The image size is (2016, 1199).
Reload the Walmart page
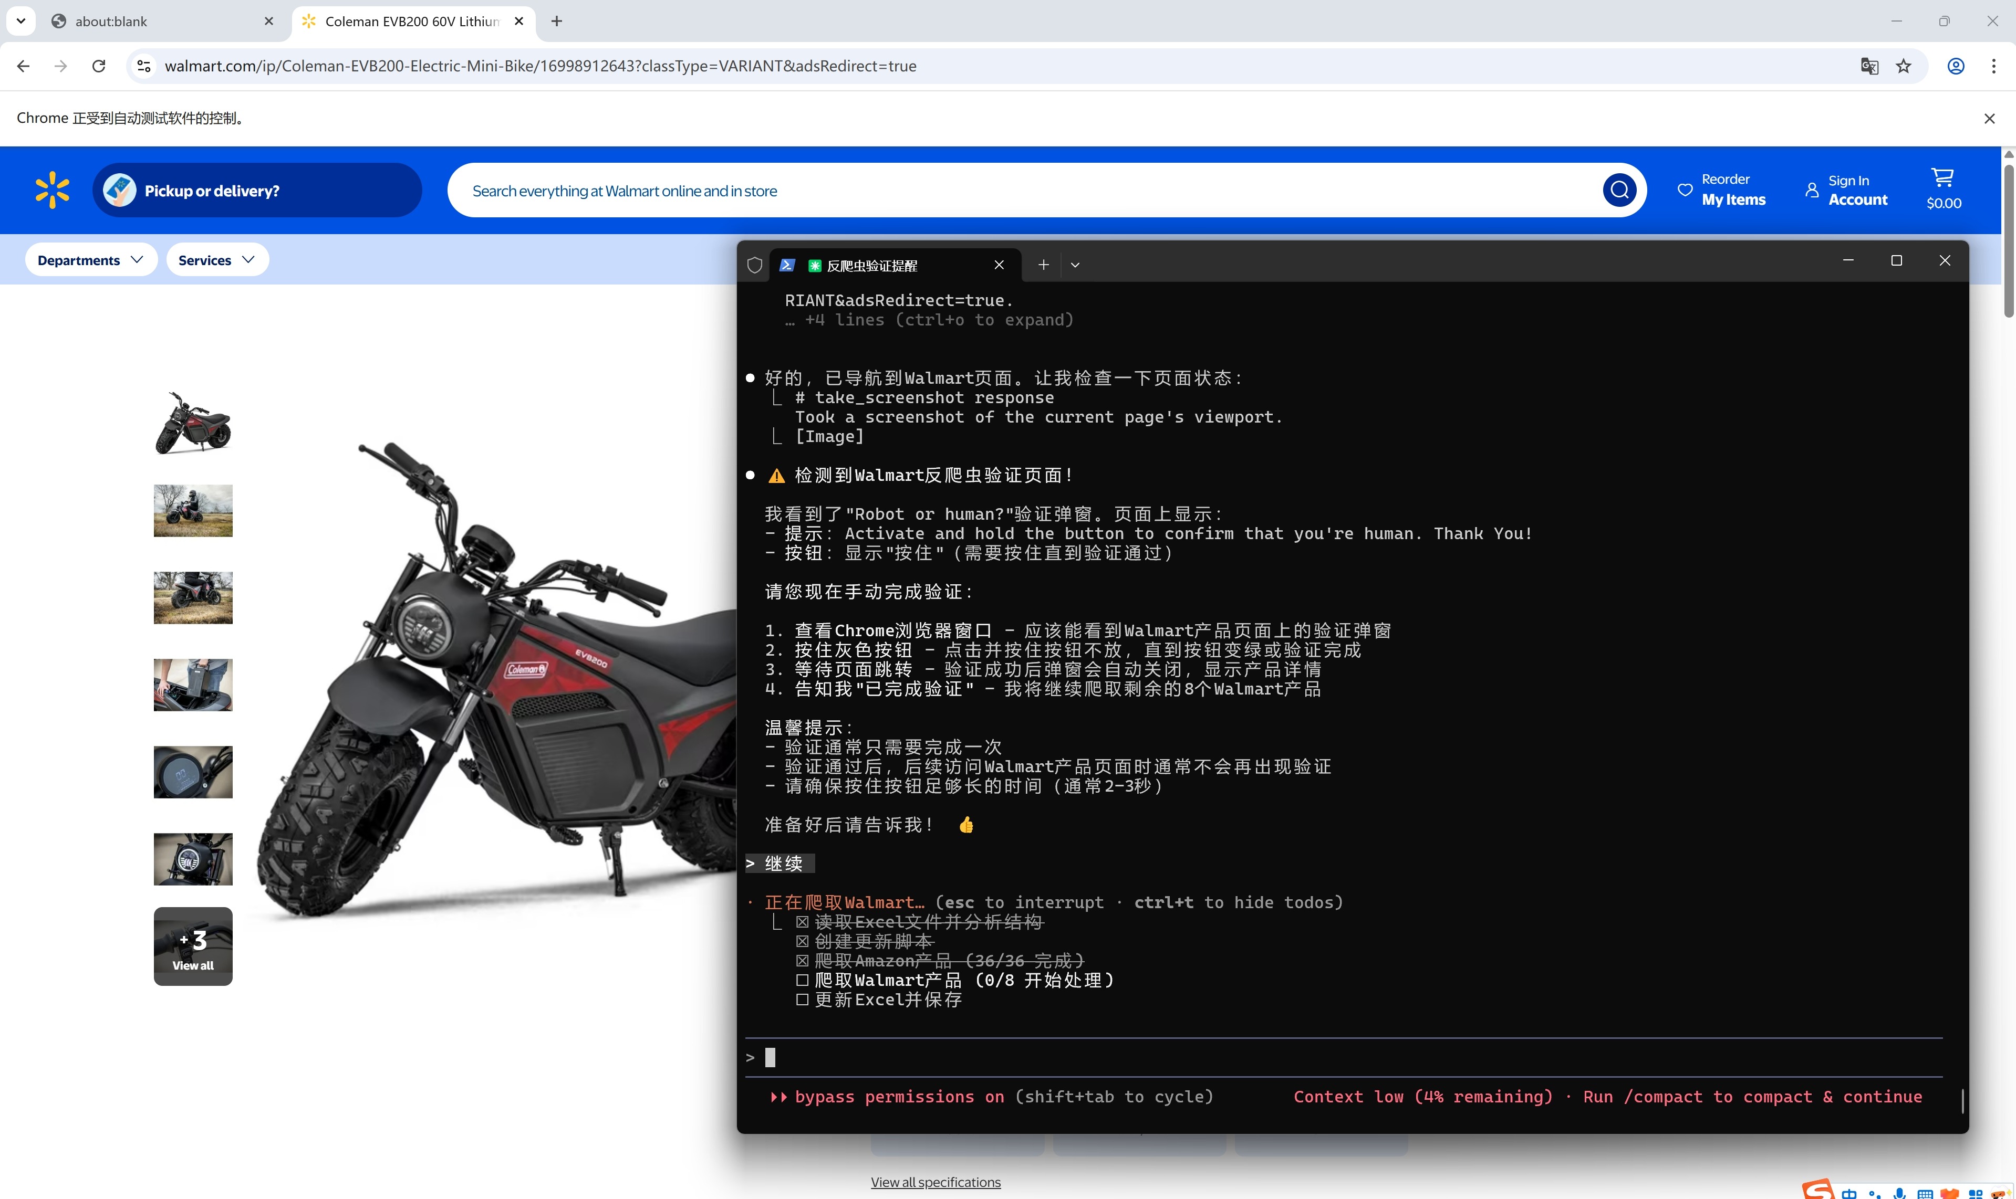(x=99, y=66)
